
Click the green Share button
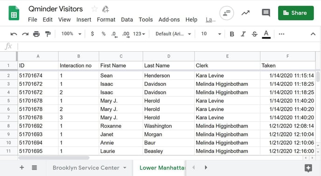coord(296,13)
